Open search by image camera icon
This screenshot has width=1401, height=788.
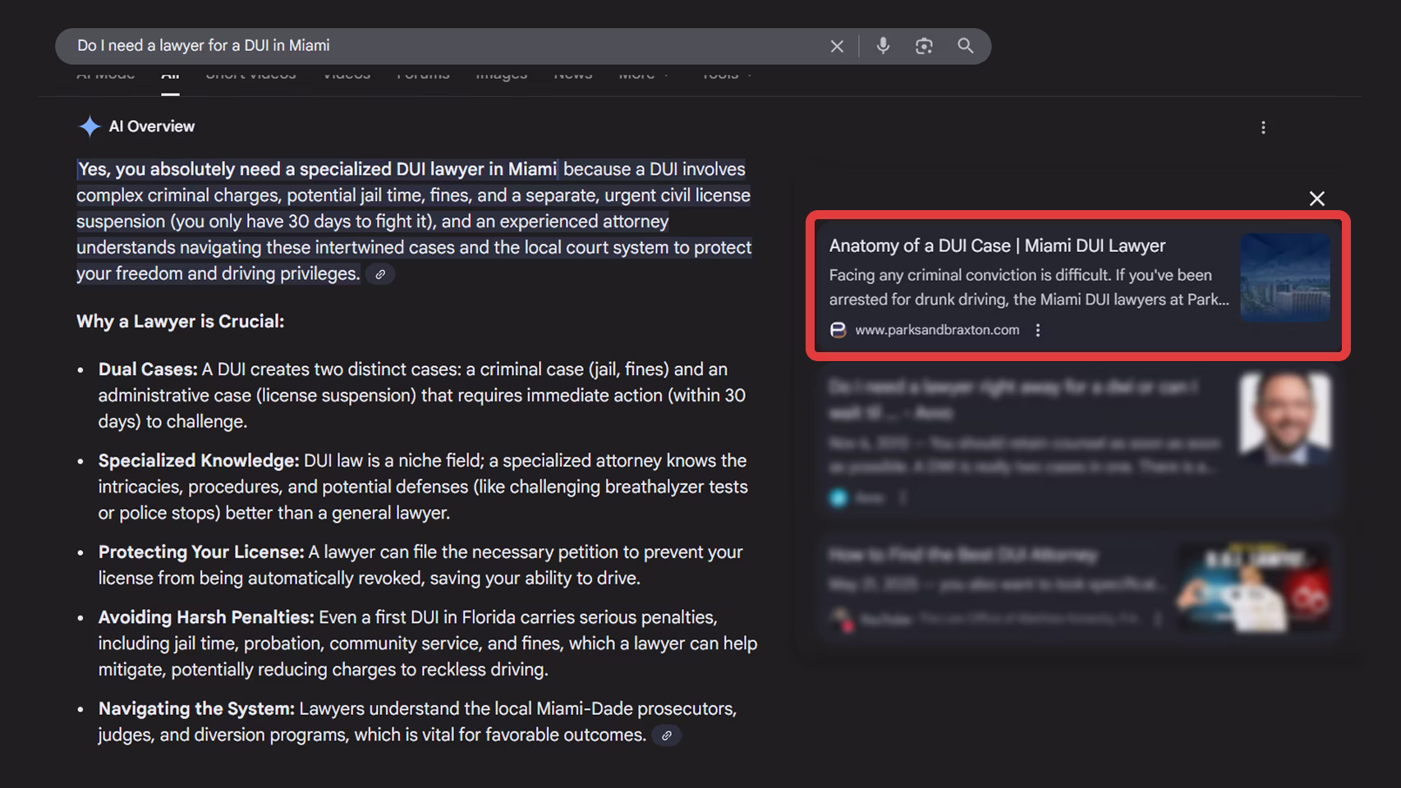924,46
